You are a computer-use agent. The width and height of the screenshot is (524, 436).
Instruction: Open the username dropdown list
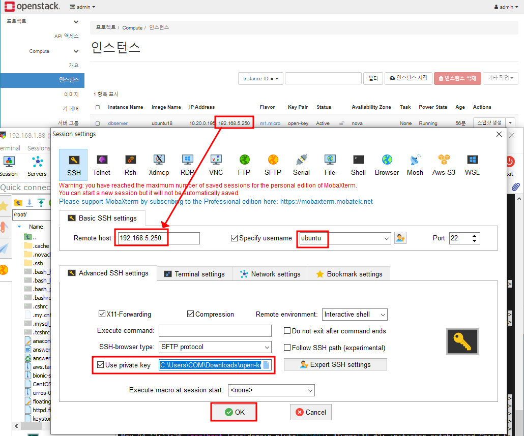coord(386,238)
